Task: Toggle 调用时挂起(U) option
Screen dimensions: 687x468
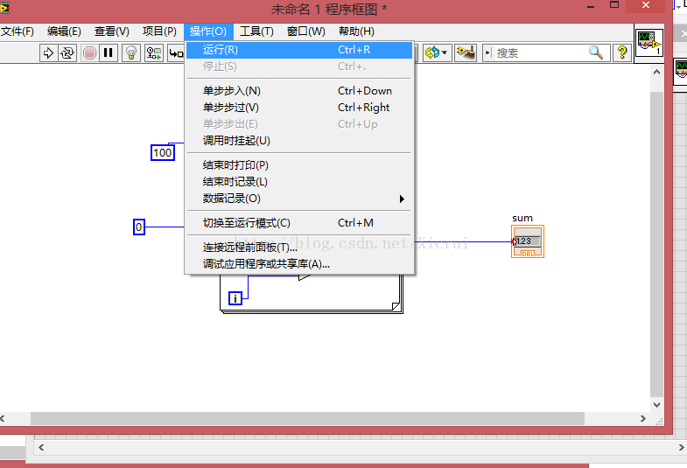Action: [299, 141]
